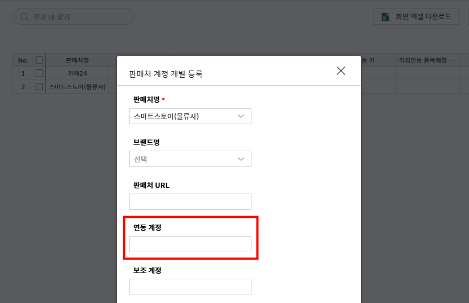Click row number 1 in the No. column
The height and width of the screenshot is (303, 469).
pyautogui.click(x=23, y=73)
